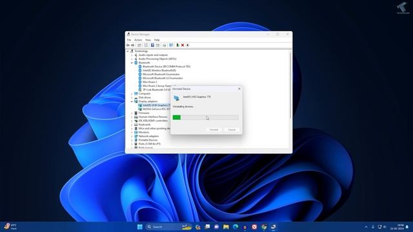Image resolution: width=413 pixels, height=232 pixels.
Task: Collapse the Display adapters category
Action: click(x=132, y=102)
